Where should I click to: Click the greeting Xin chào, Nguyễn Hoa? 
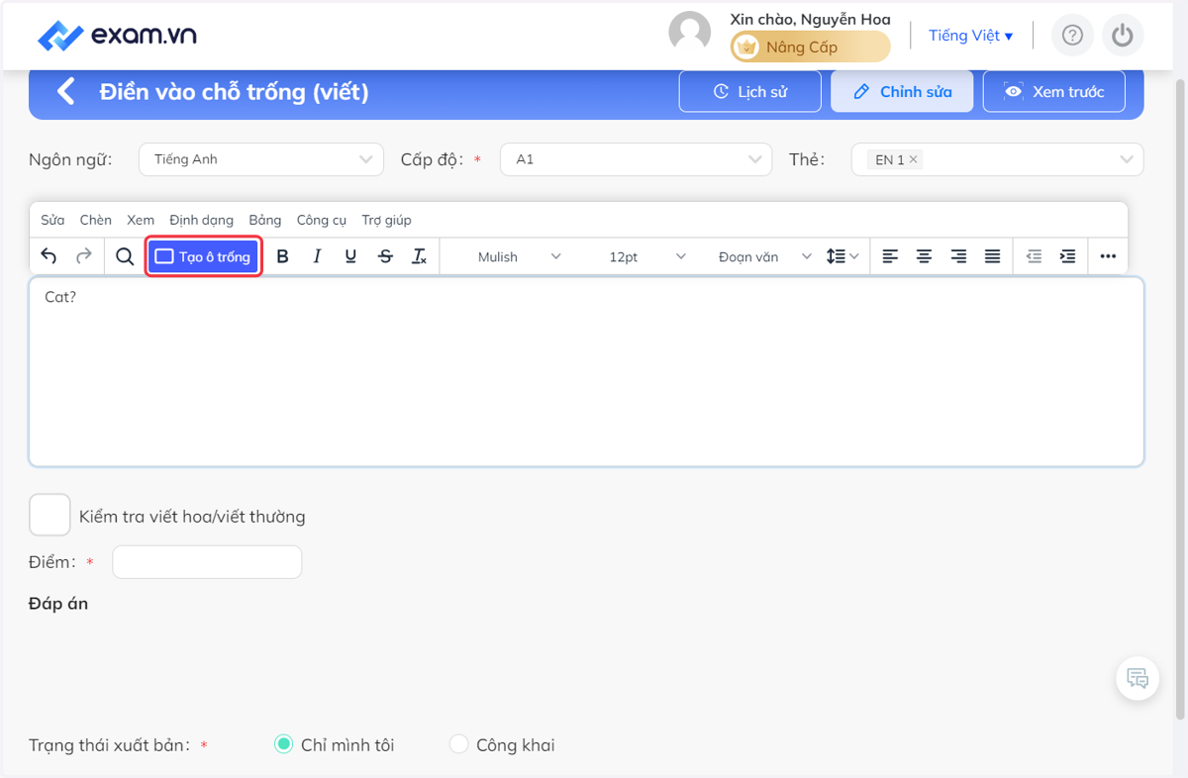810,19
